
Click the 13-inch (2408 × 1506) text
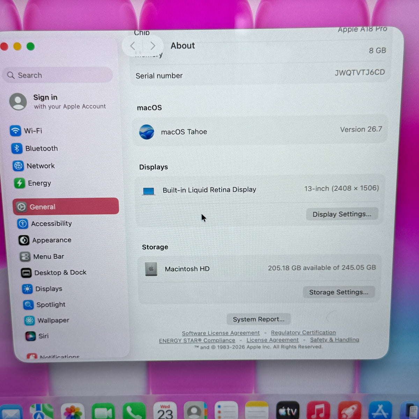pos(341,188)
